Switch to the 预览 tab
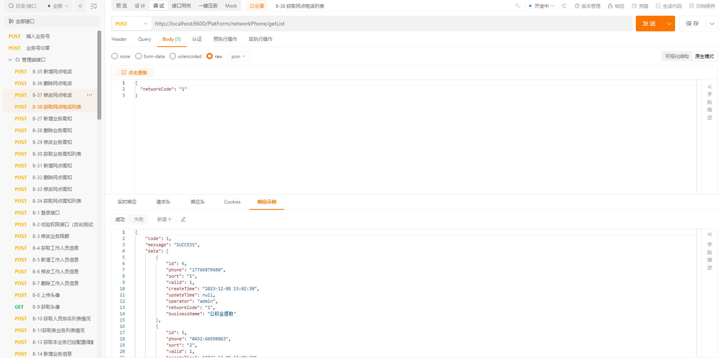721x358 pixels. coord(121,5)
